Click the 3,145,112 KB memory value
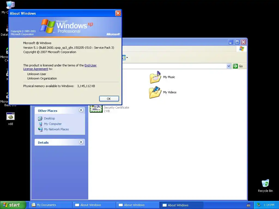 point(86,86)
